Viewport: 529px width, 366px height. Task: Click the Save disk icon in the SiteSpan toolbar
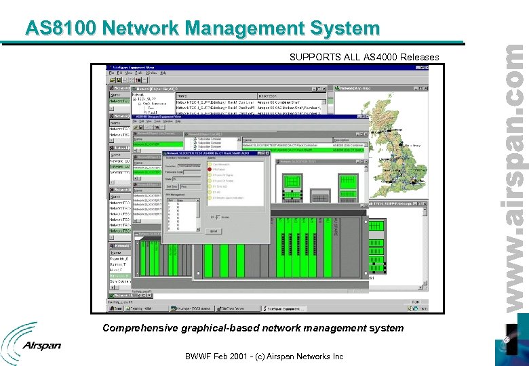coord(119,80)
